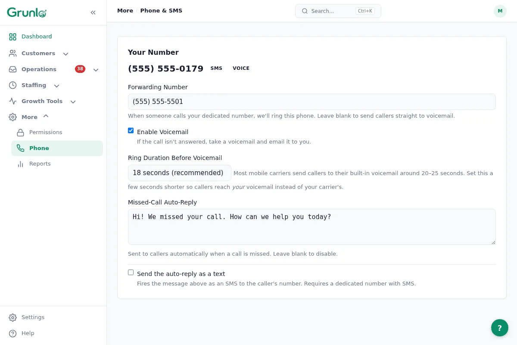Click the Ring Duration Before Voicemail label
The height and width of the screenshot is (345, 517).
click(175, 158)
